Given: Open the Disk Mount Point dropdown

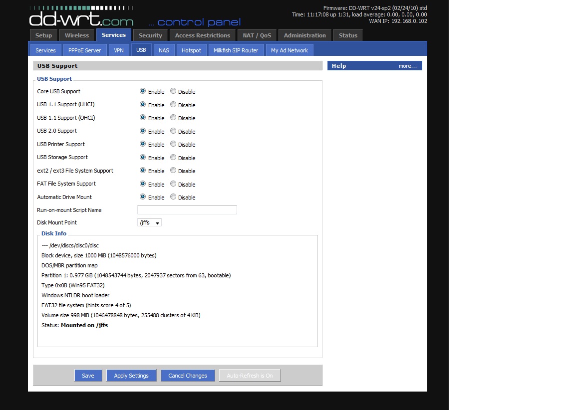Looking at the screenshot, I should click(x=149, y=222).
